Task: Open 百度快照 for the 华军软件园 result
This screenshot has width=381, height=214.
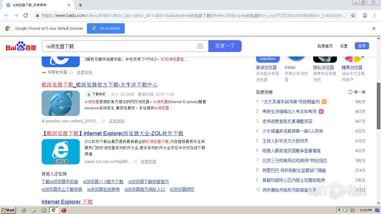Action: point(85,72)
